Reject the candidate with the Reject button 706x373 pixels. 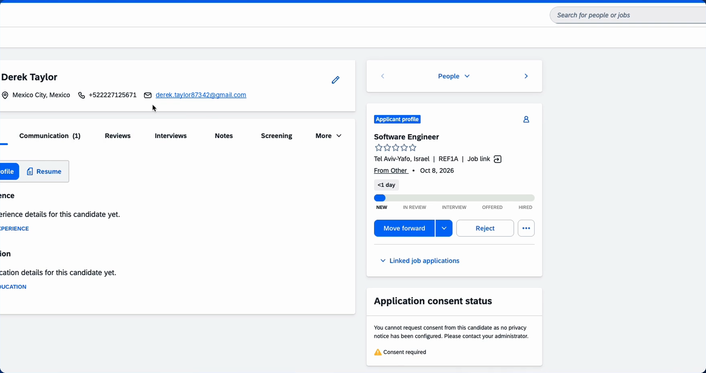(x=485, y=228)
